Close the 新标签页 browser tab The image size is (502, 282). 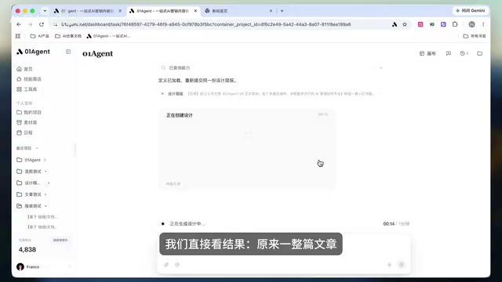tap(271, 11)
